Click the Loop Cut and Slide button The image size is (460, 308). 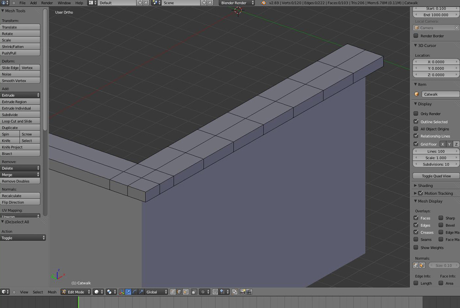[20, 121]
